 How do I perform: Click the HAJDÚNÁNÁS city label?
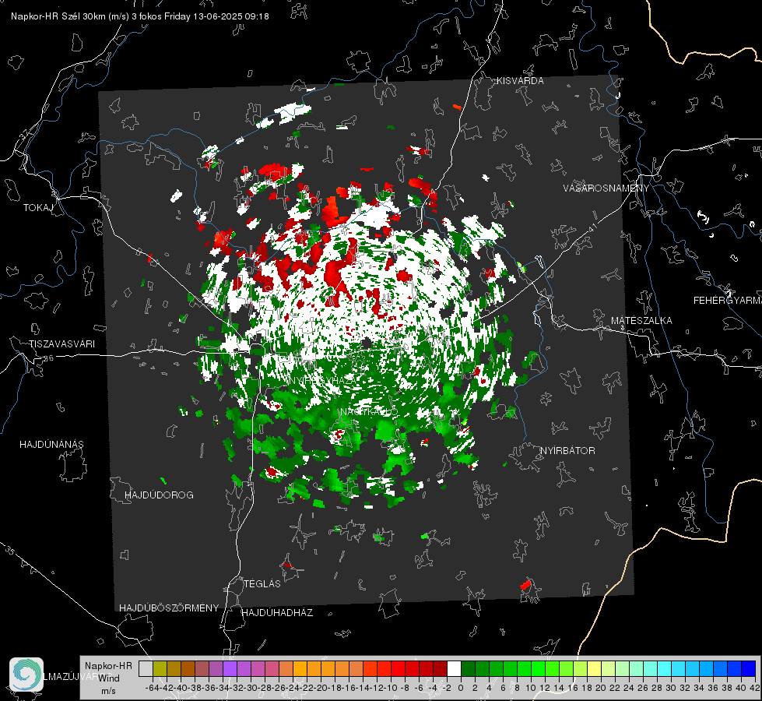51,444
